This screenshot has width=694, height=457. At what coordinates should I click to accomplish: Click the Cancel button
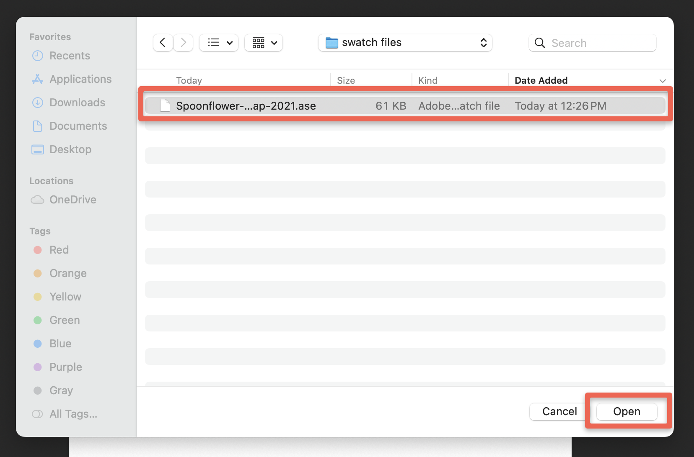pyautogui.click(x=559, y=411)
